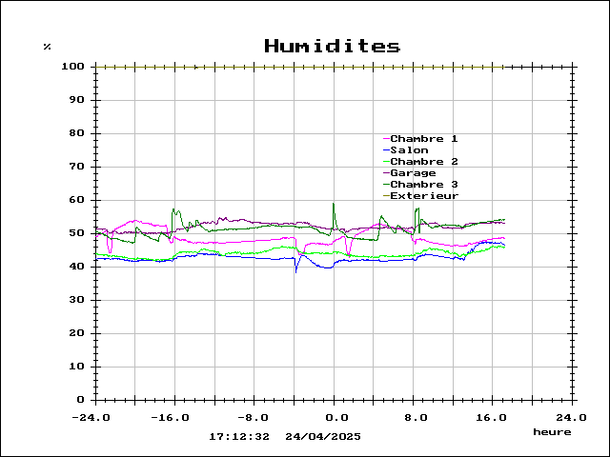Select the Chambre 2 legend entry
610x457 pixels.
(423, 162)
